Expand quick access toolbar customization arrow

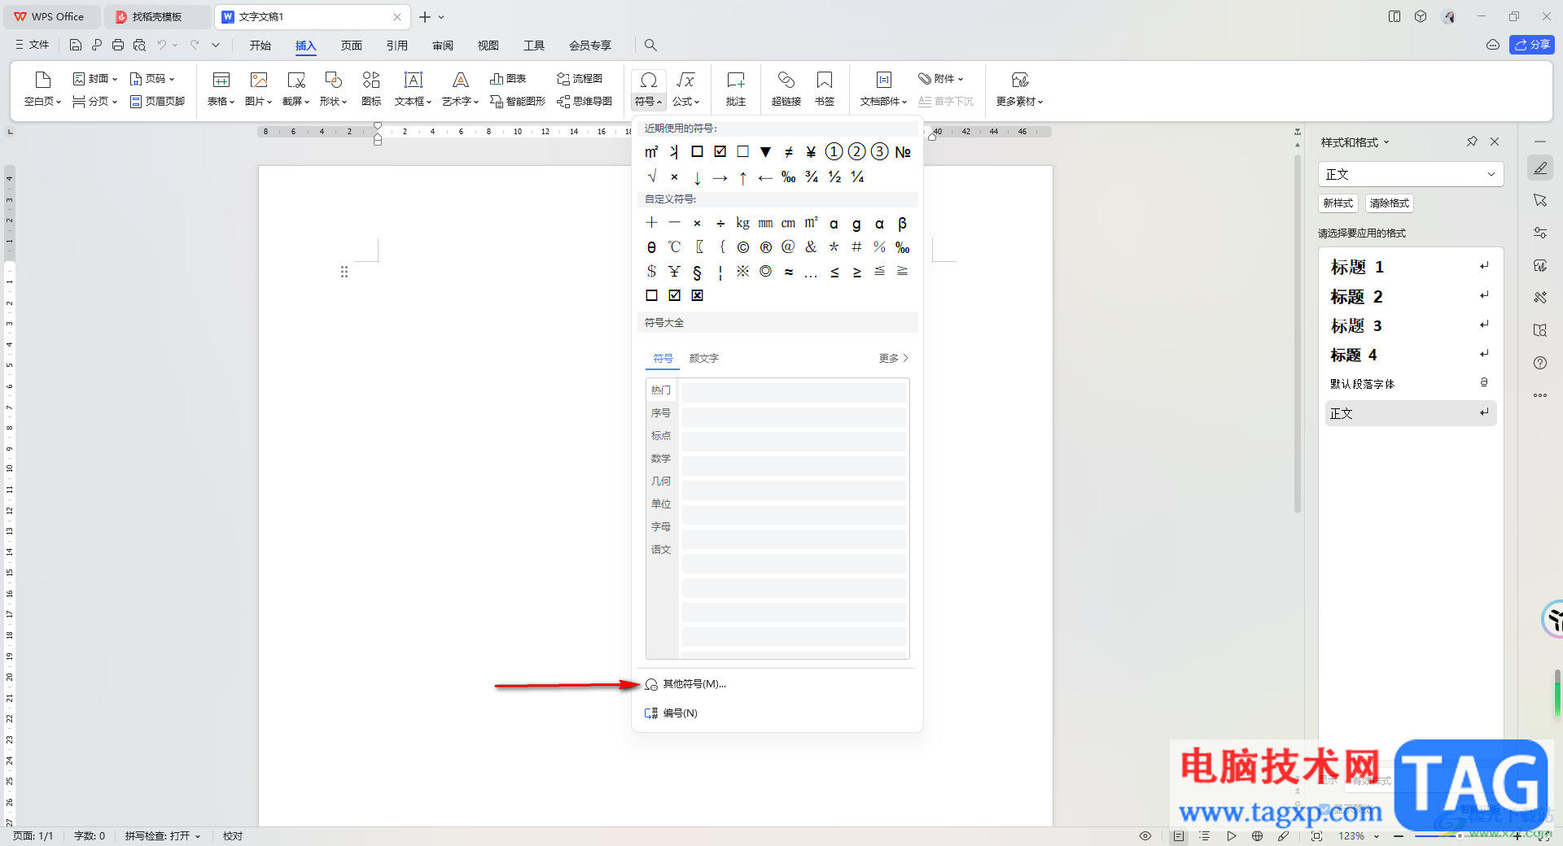216,46
